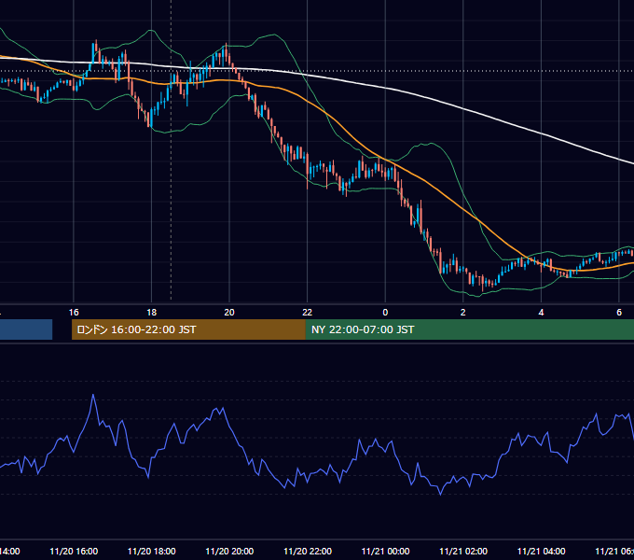Click the ロンドン 16:00-22:00 JST session bar
The image size is (634, 560).
coord(188,329)
